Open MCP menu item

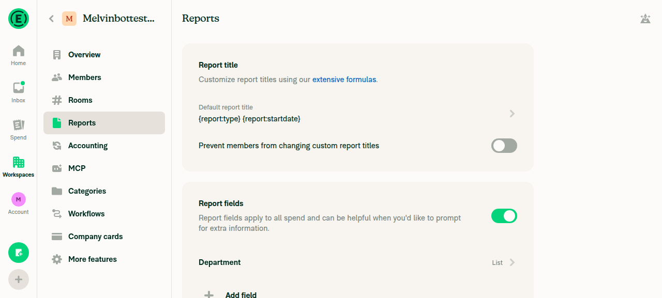104,168
